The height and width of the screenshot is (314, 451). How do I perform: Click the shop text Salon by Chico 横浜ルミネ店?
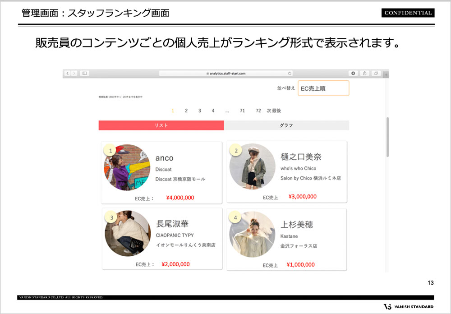311,178
